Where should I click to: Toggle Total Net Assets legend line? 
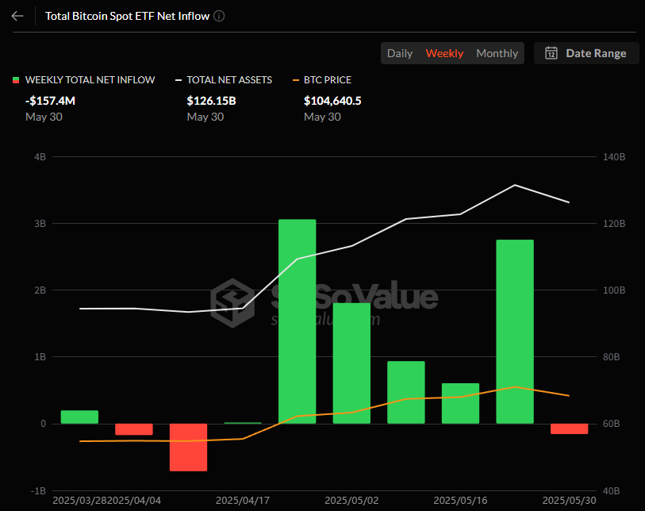click(179, 80)
